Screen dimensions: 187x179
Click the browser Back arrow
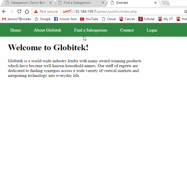4,11
